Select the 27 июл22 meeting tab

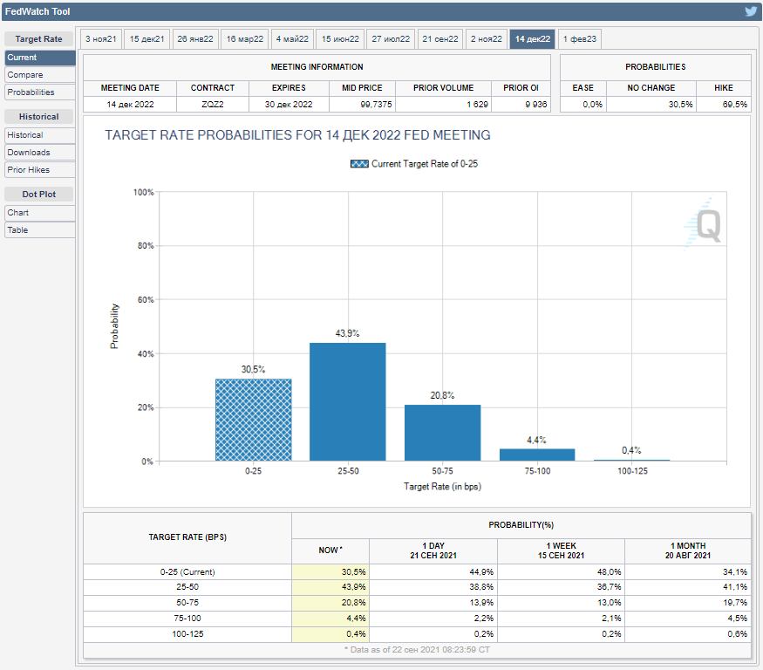(391, 39)
